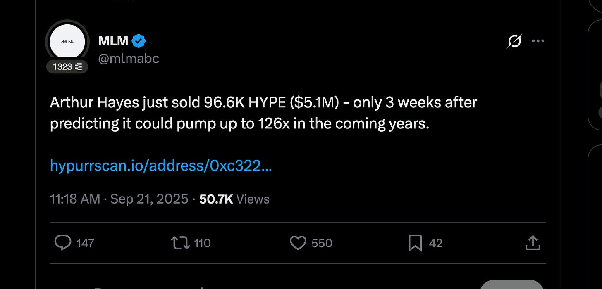This screenshot has width=602, height=289.
Task: Click the 11:18 AM Sep 21, 2025 timestamp
Action: [119, 199]
